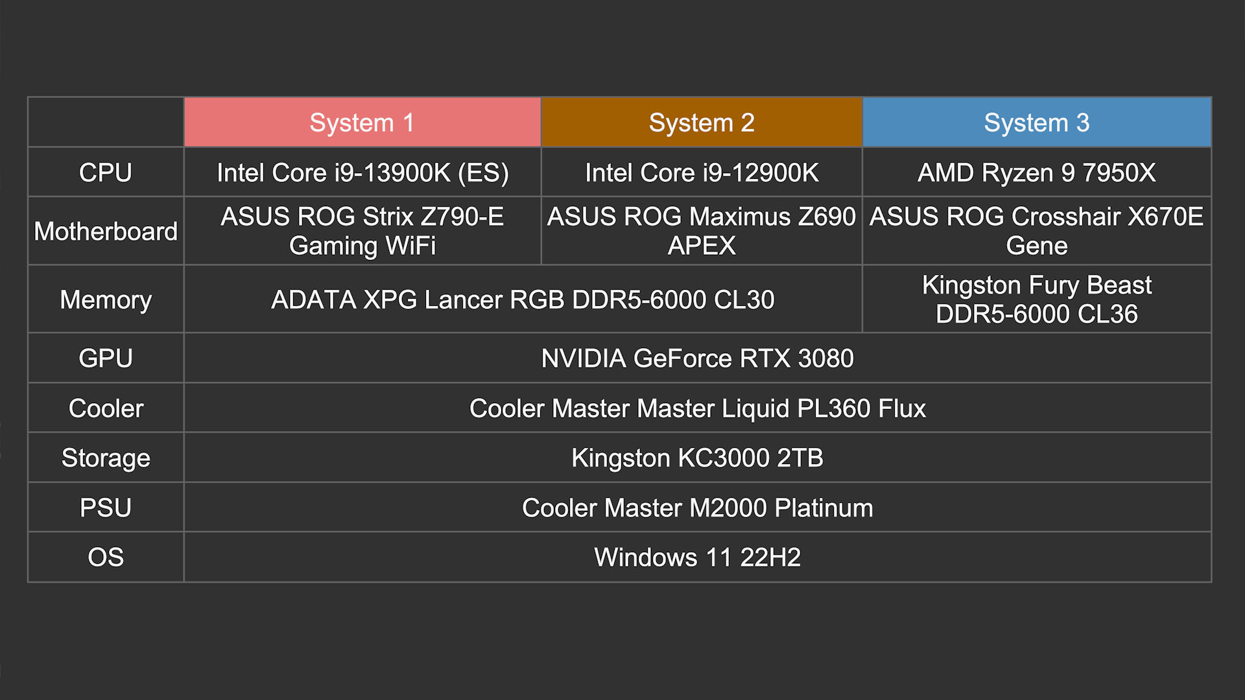
Task: Click the Kingston Fury Beast memory cell
Action: tap(1036, 299)
